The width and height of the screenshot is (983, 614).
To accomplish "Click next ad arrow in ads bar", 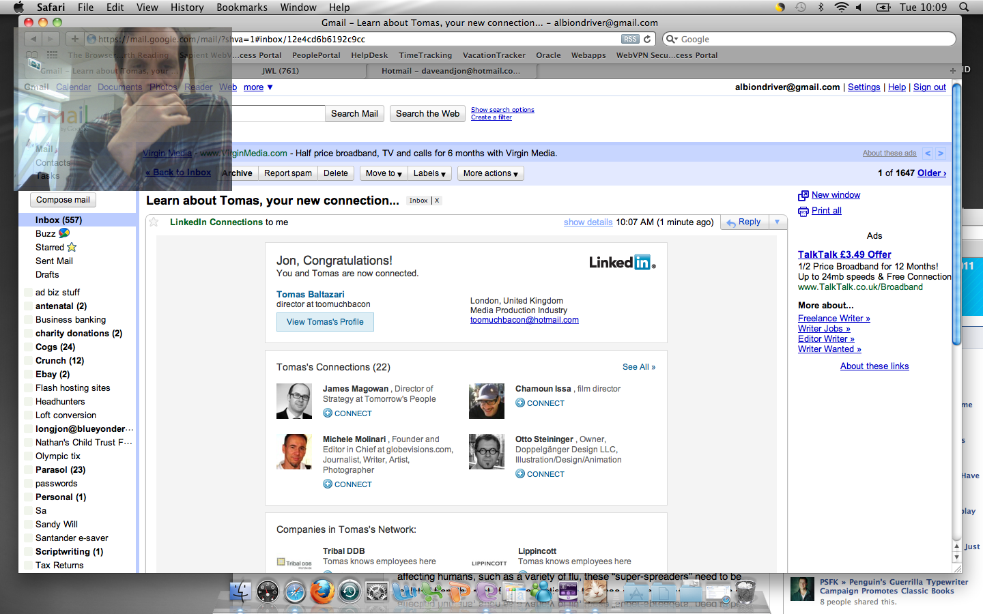I will 940,153.
